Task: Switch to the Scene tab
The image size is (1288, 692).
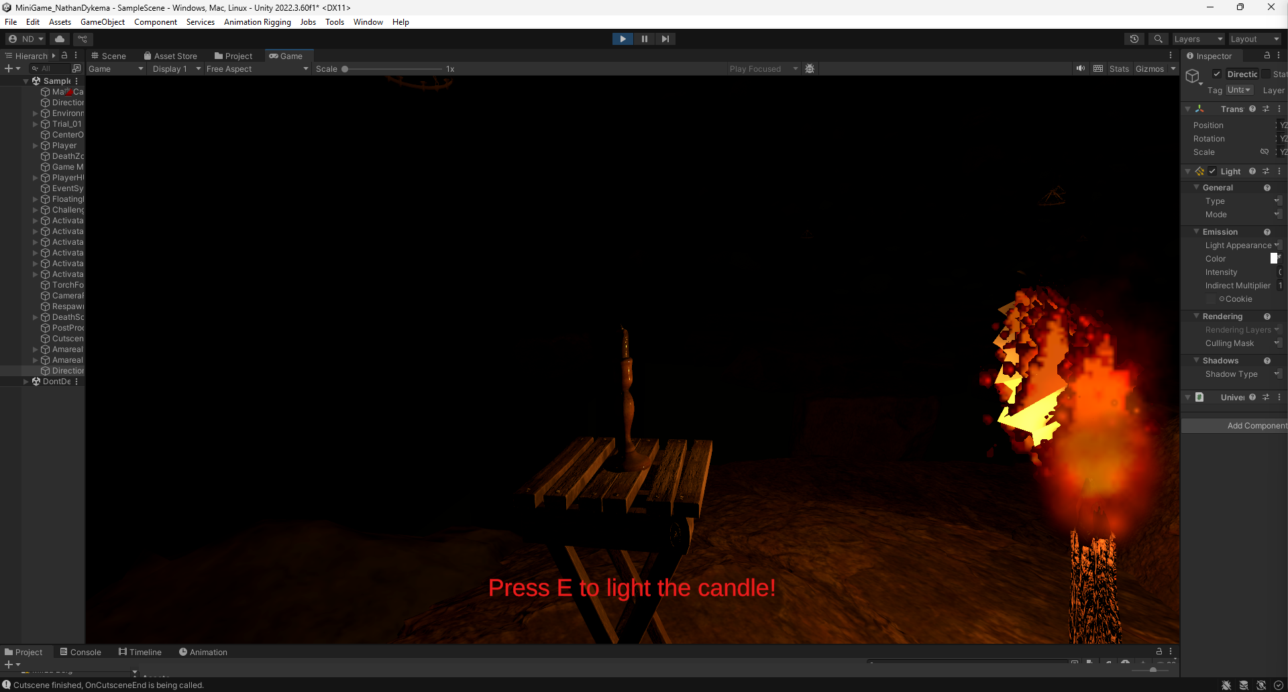Action: 109,56
